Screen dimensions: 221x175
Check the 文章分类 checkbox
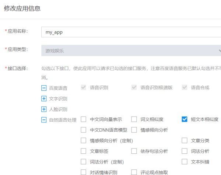185,140
